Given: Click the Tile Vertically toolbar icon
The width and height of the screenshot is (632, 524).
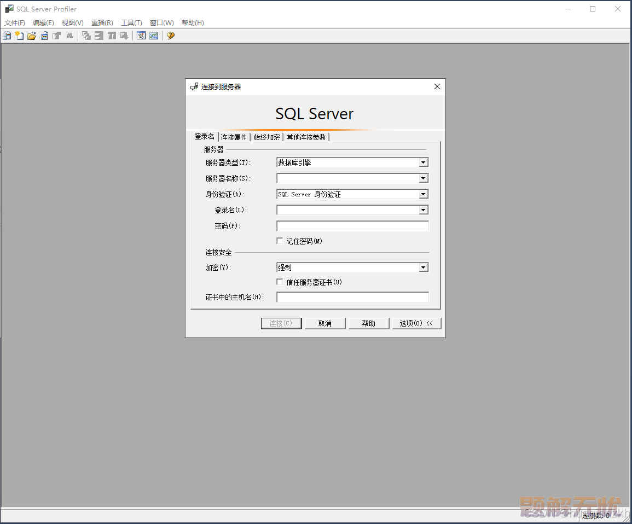Looking at the screenshot, I should (112, 36).
